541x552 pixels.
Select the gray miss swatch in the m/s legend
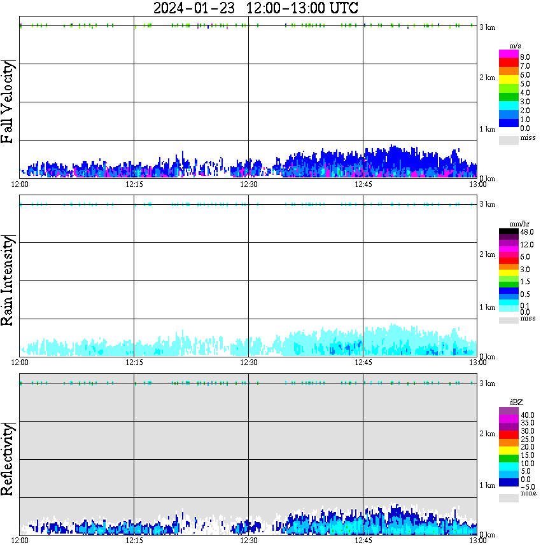coord(509,141)
